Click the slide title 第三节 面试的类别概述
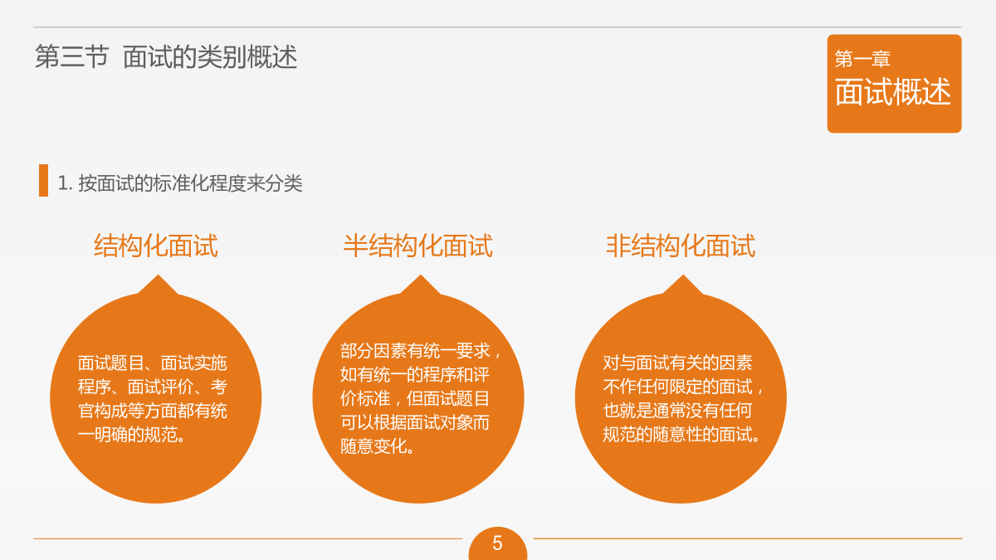 [x=166, y=57]
